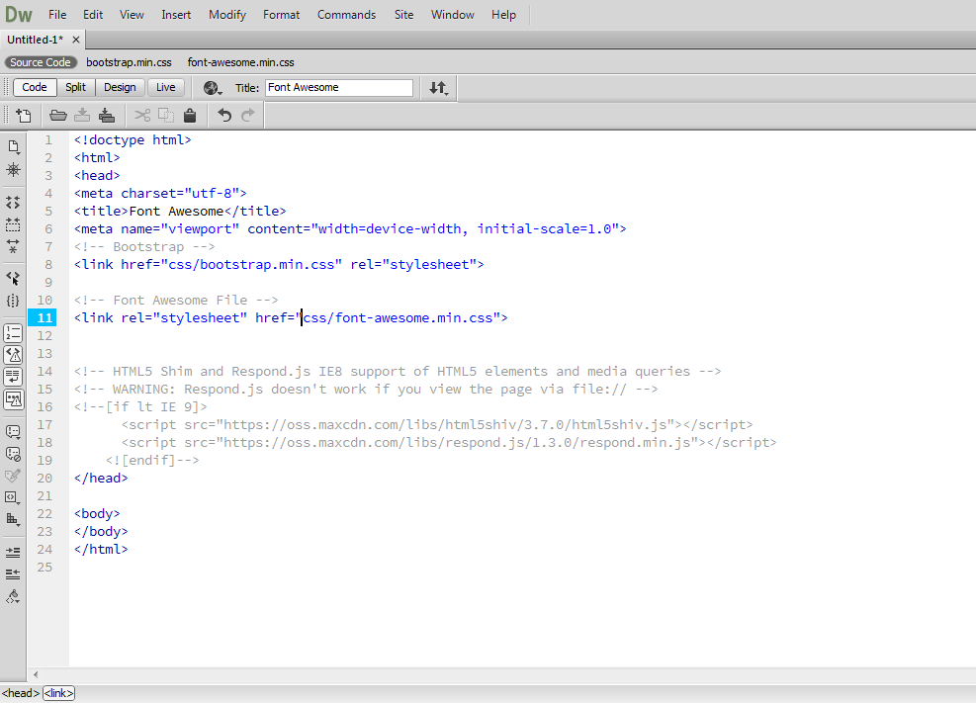Viewport: 976px width, 703px height.
Task: Open the Apply Comment menu
Action: tap(13, 432)
